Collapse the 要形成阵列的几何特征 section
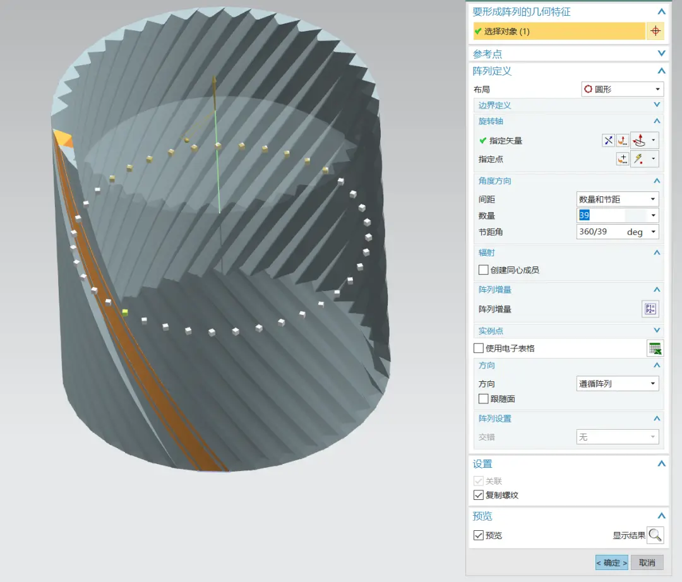The height and width of the screenshot is (582, 682). point(662,12)
